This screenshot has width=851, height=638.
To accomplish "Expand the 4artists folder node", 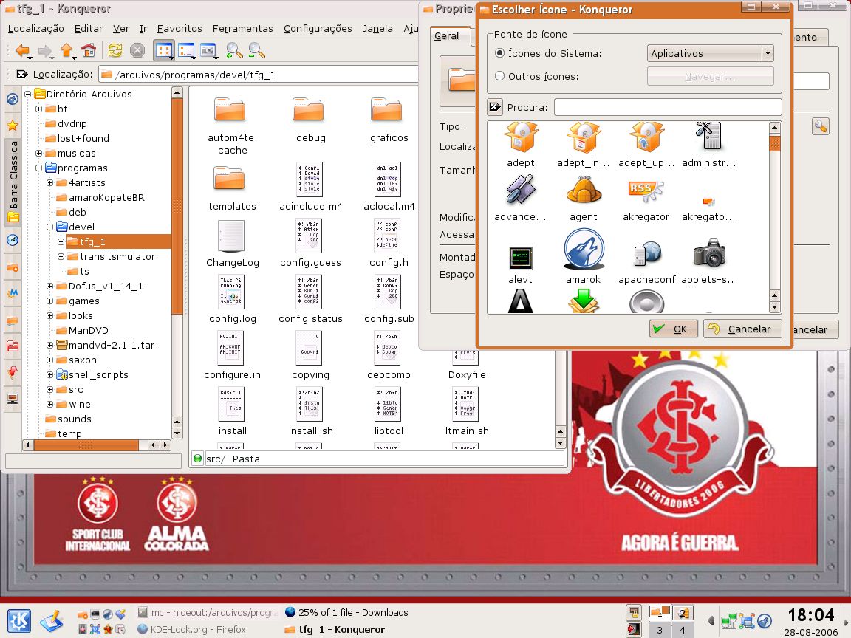I will (49, 182).
